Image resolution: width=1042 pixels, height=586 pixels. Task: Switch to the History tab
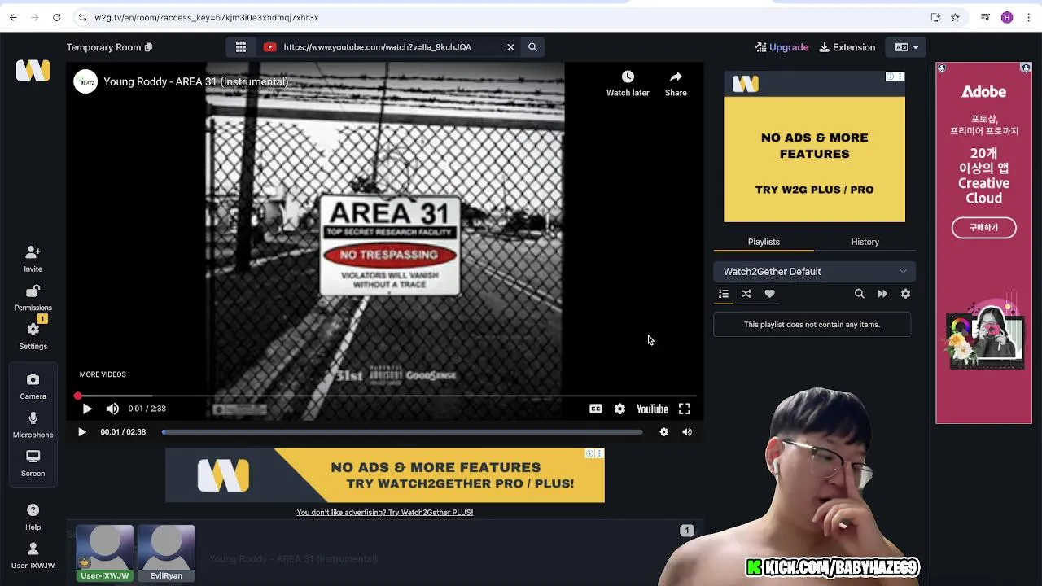tap(865, 242)
